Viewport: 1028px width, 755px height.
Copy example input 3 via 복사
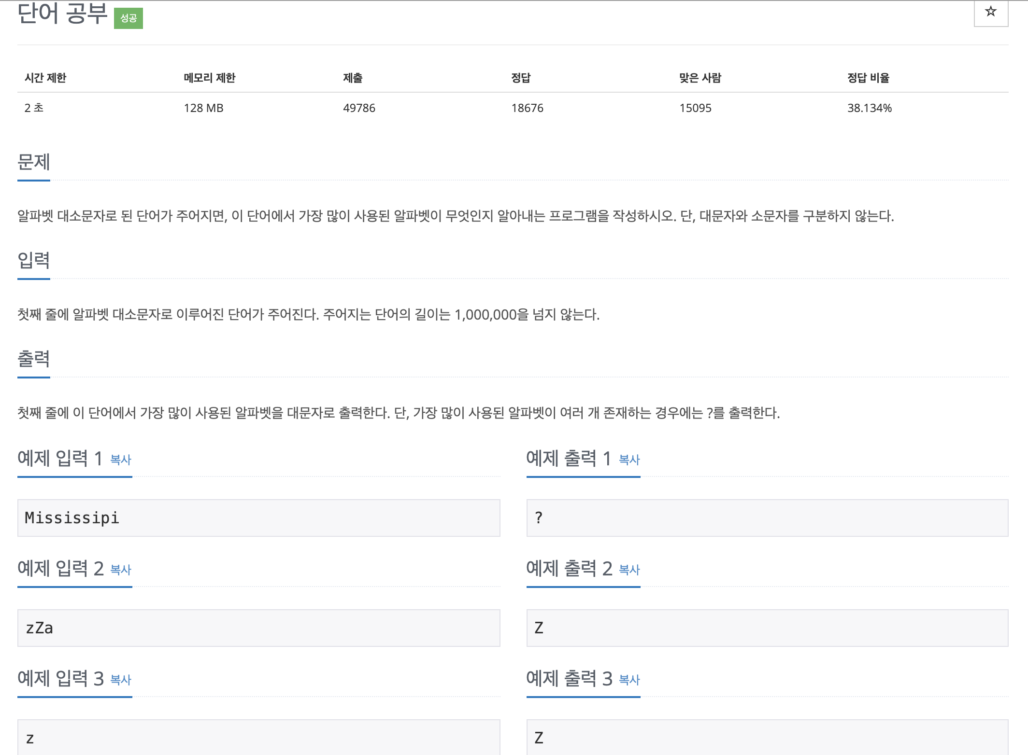click(x=121, y=680)
